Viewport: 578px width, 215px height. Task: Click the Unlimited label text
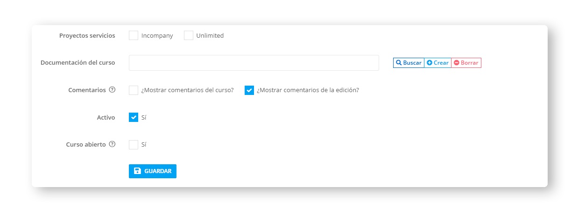pyautogui.click(x=210, y=35)
